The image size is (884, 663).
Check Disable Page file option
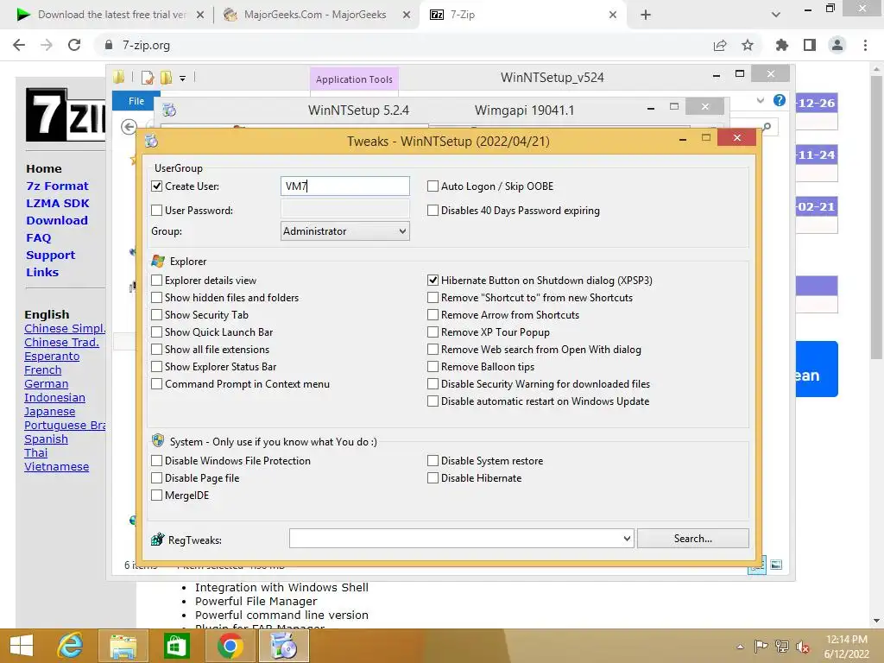[157, 478]
